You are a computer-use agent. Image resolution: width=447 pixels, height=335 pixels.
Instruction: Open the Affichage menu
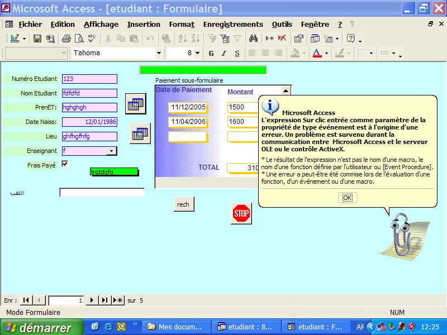pyautogui.click(x=101, y=25)
